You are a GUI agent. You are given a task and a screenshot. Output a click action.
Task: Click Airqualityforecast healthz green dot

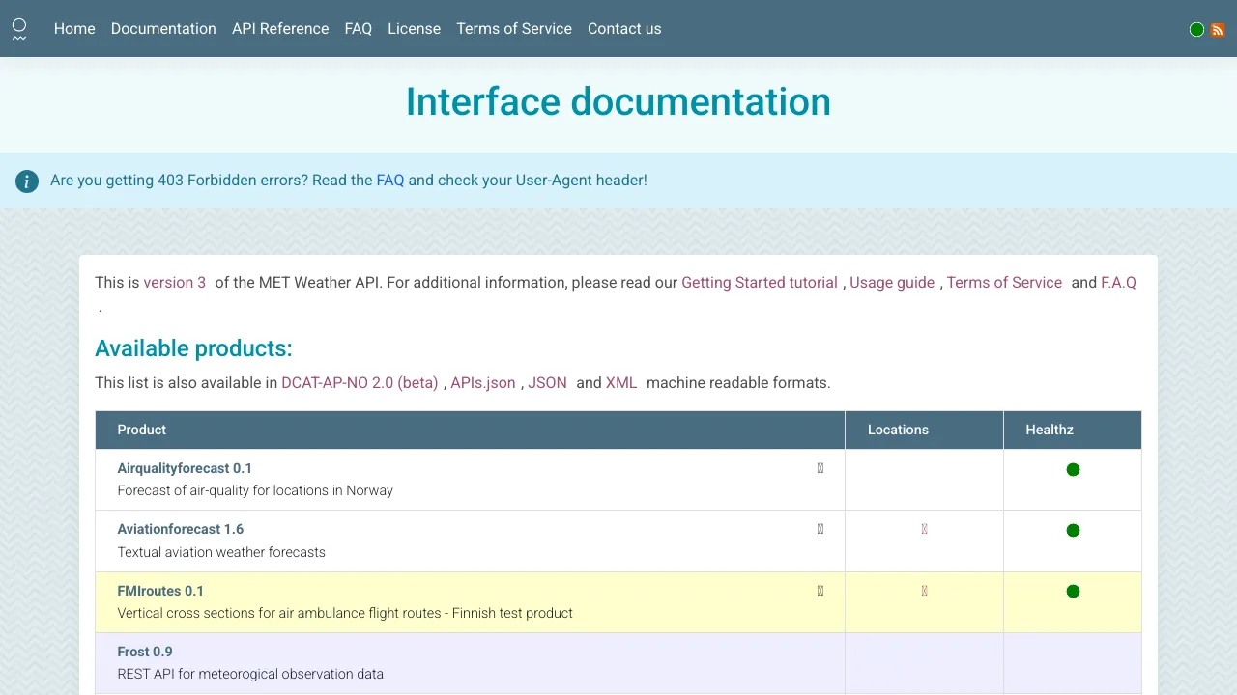tap(1073, 469)
